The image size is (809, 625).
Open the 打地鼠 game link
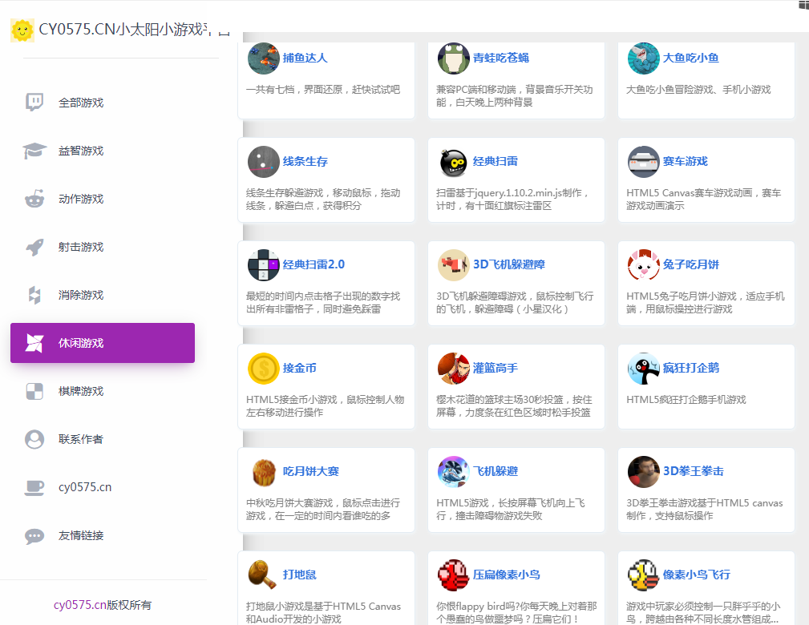[299, 575]
